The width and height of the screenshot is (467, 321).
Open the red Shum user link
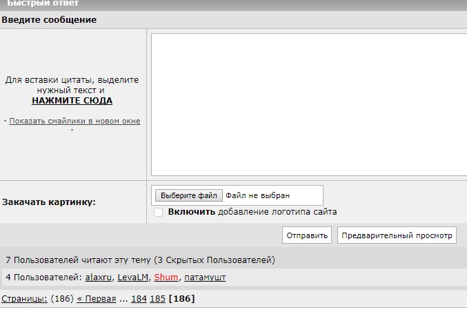166,278
